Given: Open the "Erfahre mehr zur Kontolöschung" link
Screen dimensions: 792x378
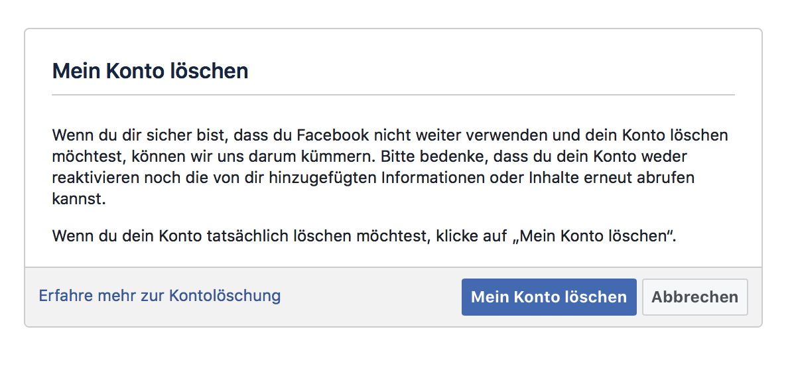Looking at the screenshot, I should click(x=160, y=296).
